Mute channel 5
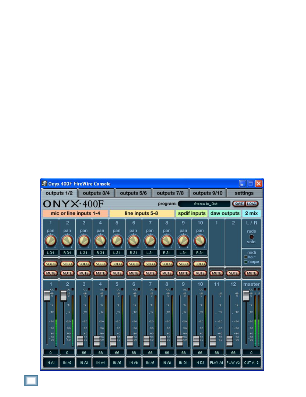The height and width of the screenshot is (397, 306). click(117, 273)
